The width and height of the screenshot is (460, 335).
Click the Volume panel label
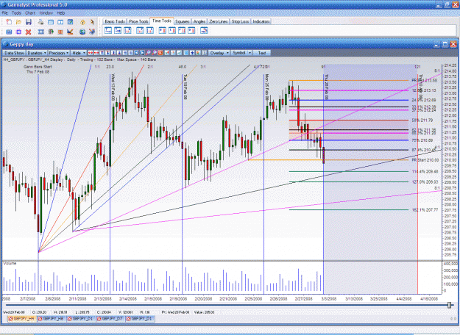[x=10, y=264]
